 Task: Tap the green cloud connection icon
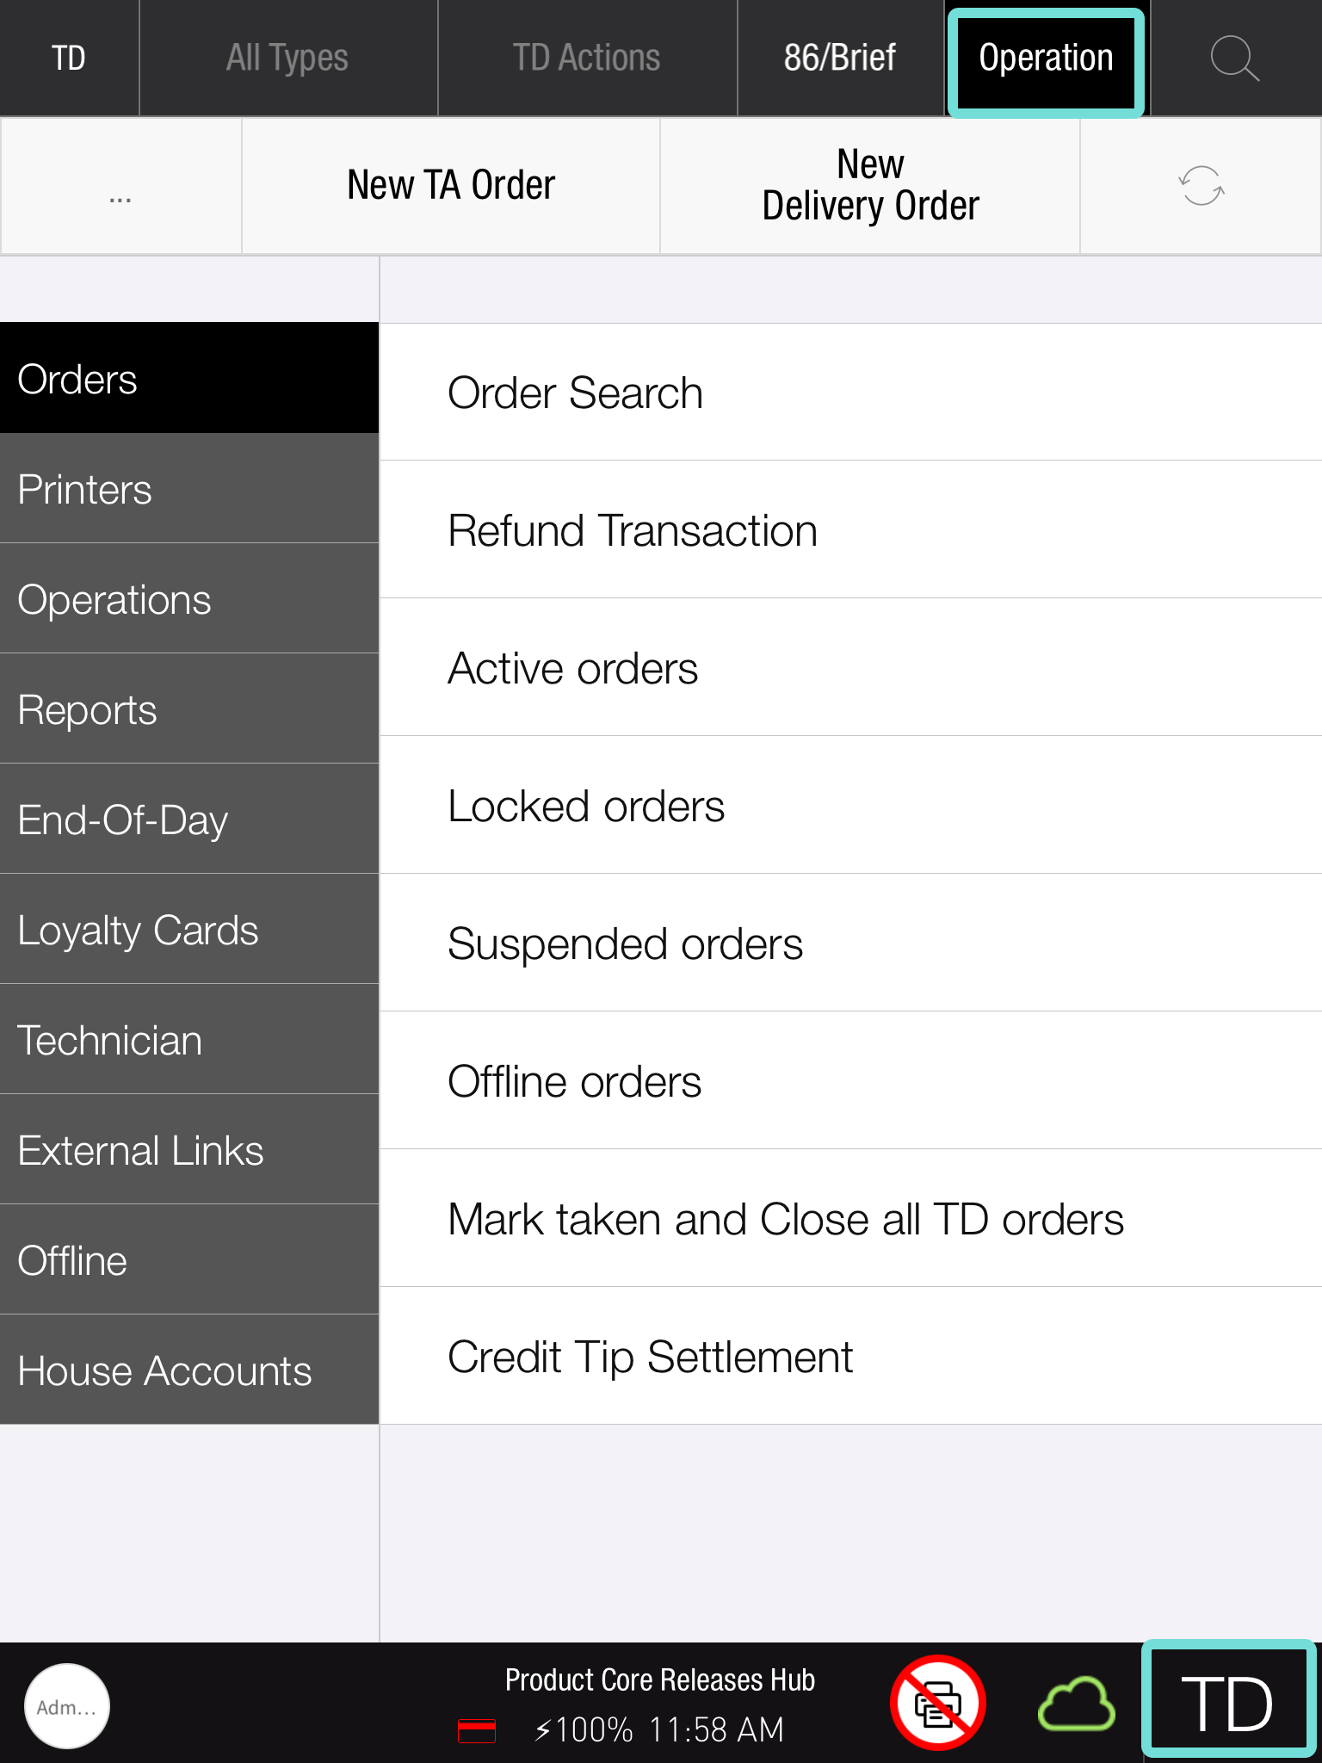[x=1076, y=1703]
